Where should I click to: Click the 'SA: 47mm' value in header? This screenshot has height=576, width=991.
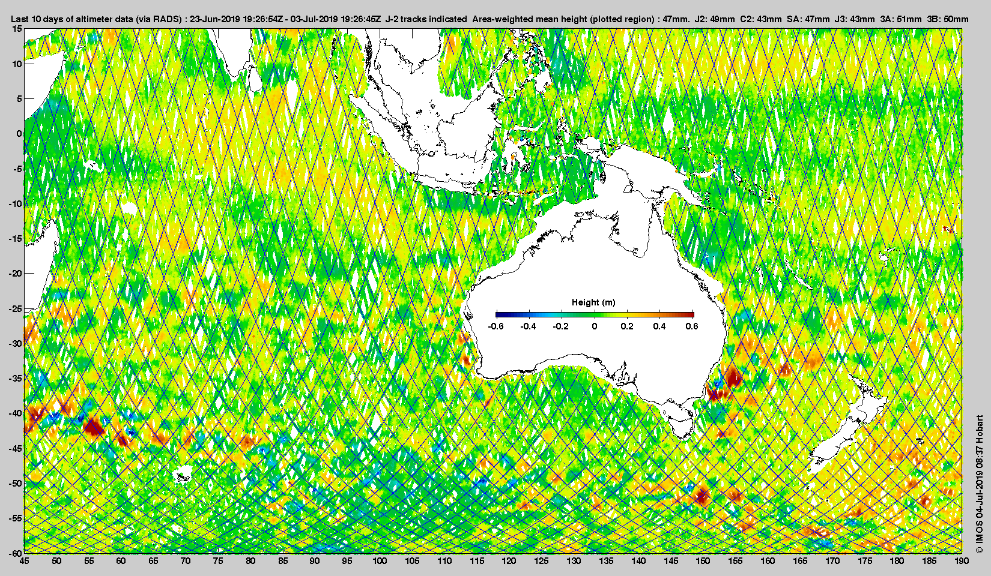[x=808, y=19]
